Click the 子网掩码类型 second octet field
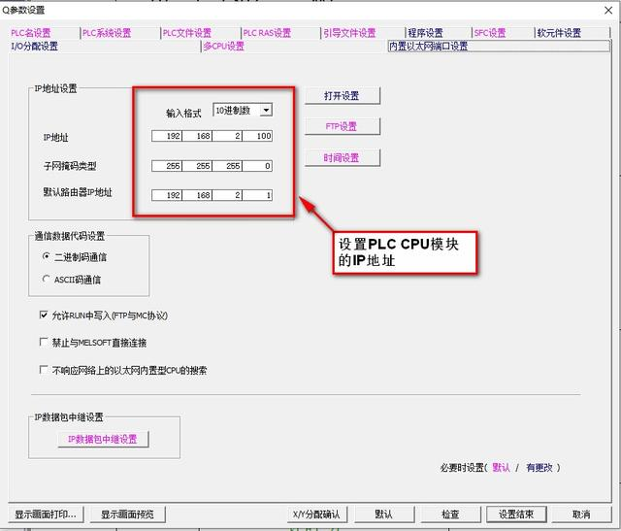Viewport: 621px width, 531px height. (x=197, y=166)
